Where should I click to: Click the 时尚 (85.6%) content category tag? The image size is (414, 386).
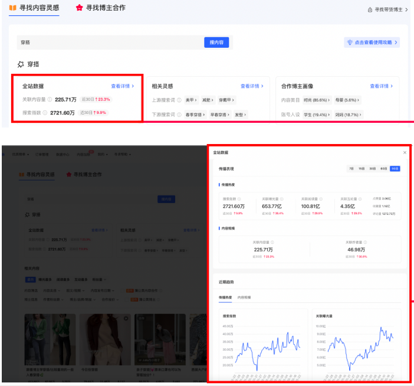pyautogui.click(x=317, y=100)
